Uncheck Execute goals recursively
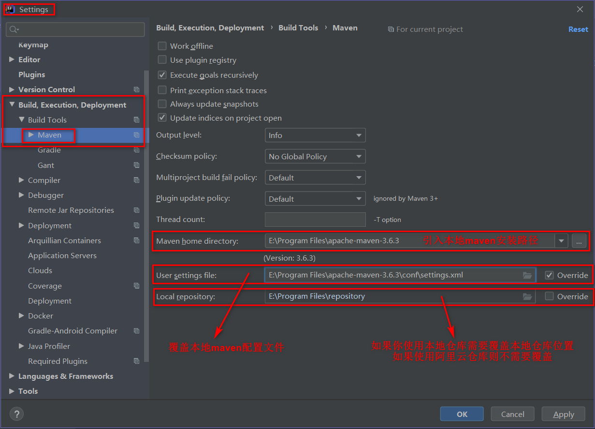The image size is (595, 429). pos(162,75)
